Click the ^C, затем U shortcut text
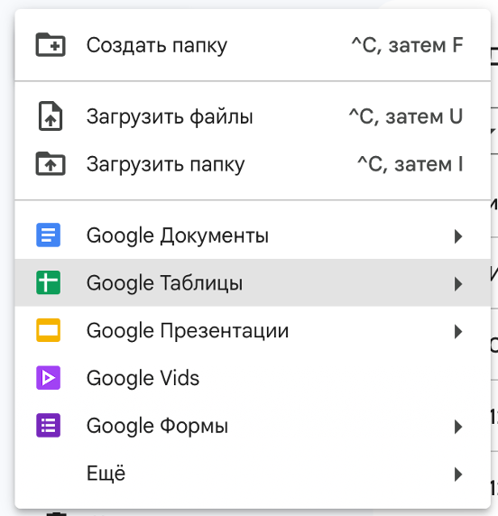The height and width of the screenshot is (516, 498). pyautogui.click(x=406, y=116)
